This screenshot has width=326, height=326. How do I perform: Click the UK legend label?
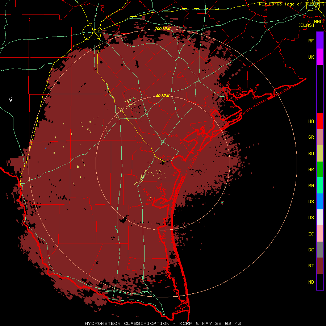pos(311,57)
